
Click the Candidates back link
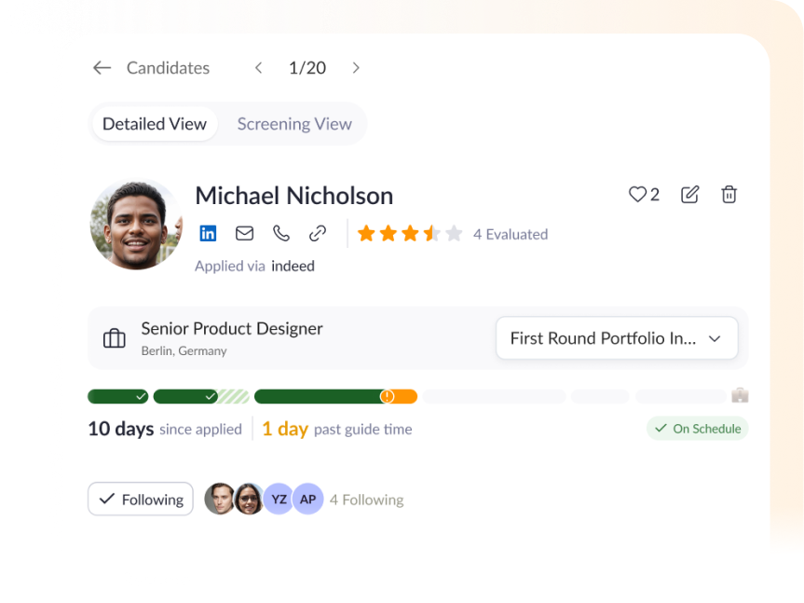tap(169, 68)
